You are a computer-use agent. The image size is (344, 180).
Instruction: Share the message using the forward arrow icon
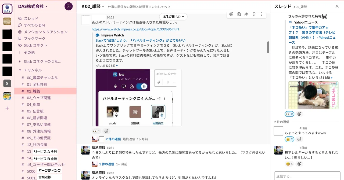click(246, 14)
